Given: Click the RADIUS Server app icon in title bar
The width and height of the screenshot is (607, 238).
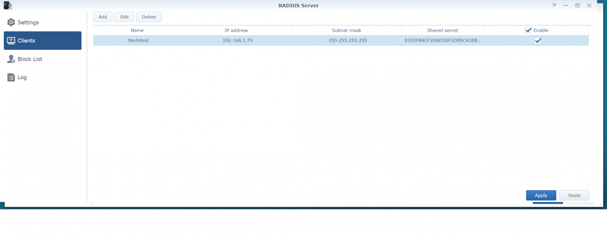Looking at the screenshot, I should (8, 6).
